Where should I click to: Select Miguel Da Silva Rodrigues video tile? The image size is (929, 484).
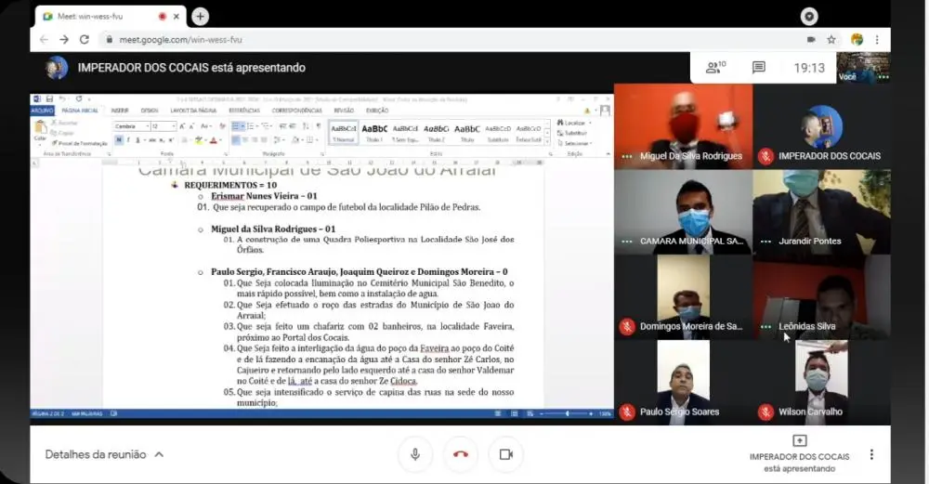[683, 125]
